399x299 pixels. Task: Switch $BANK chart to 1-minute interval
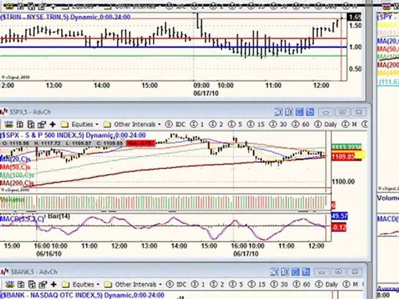(198, 284)
